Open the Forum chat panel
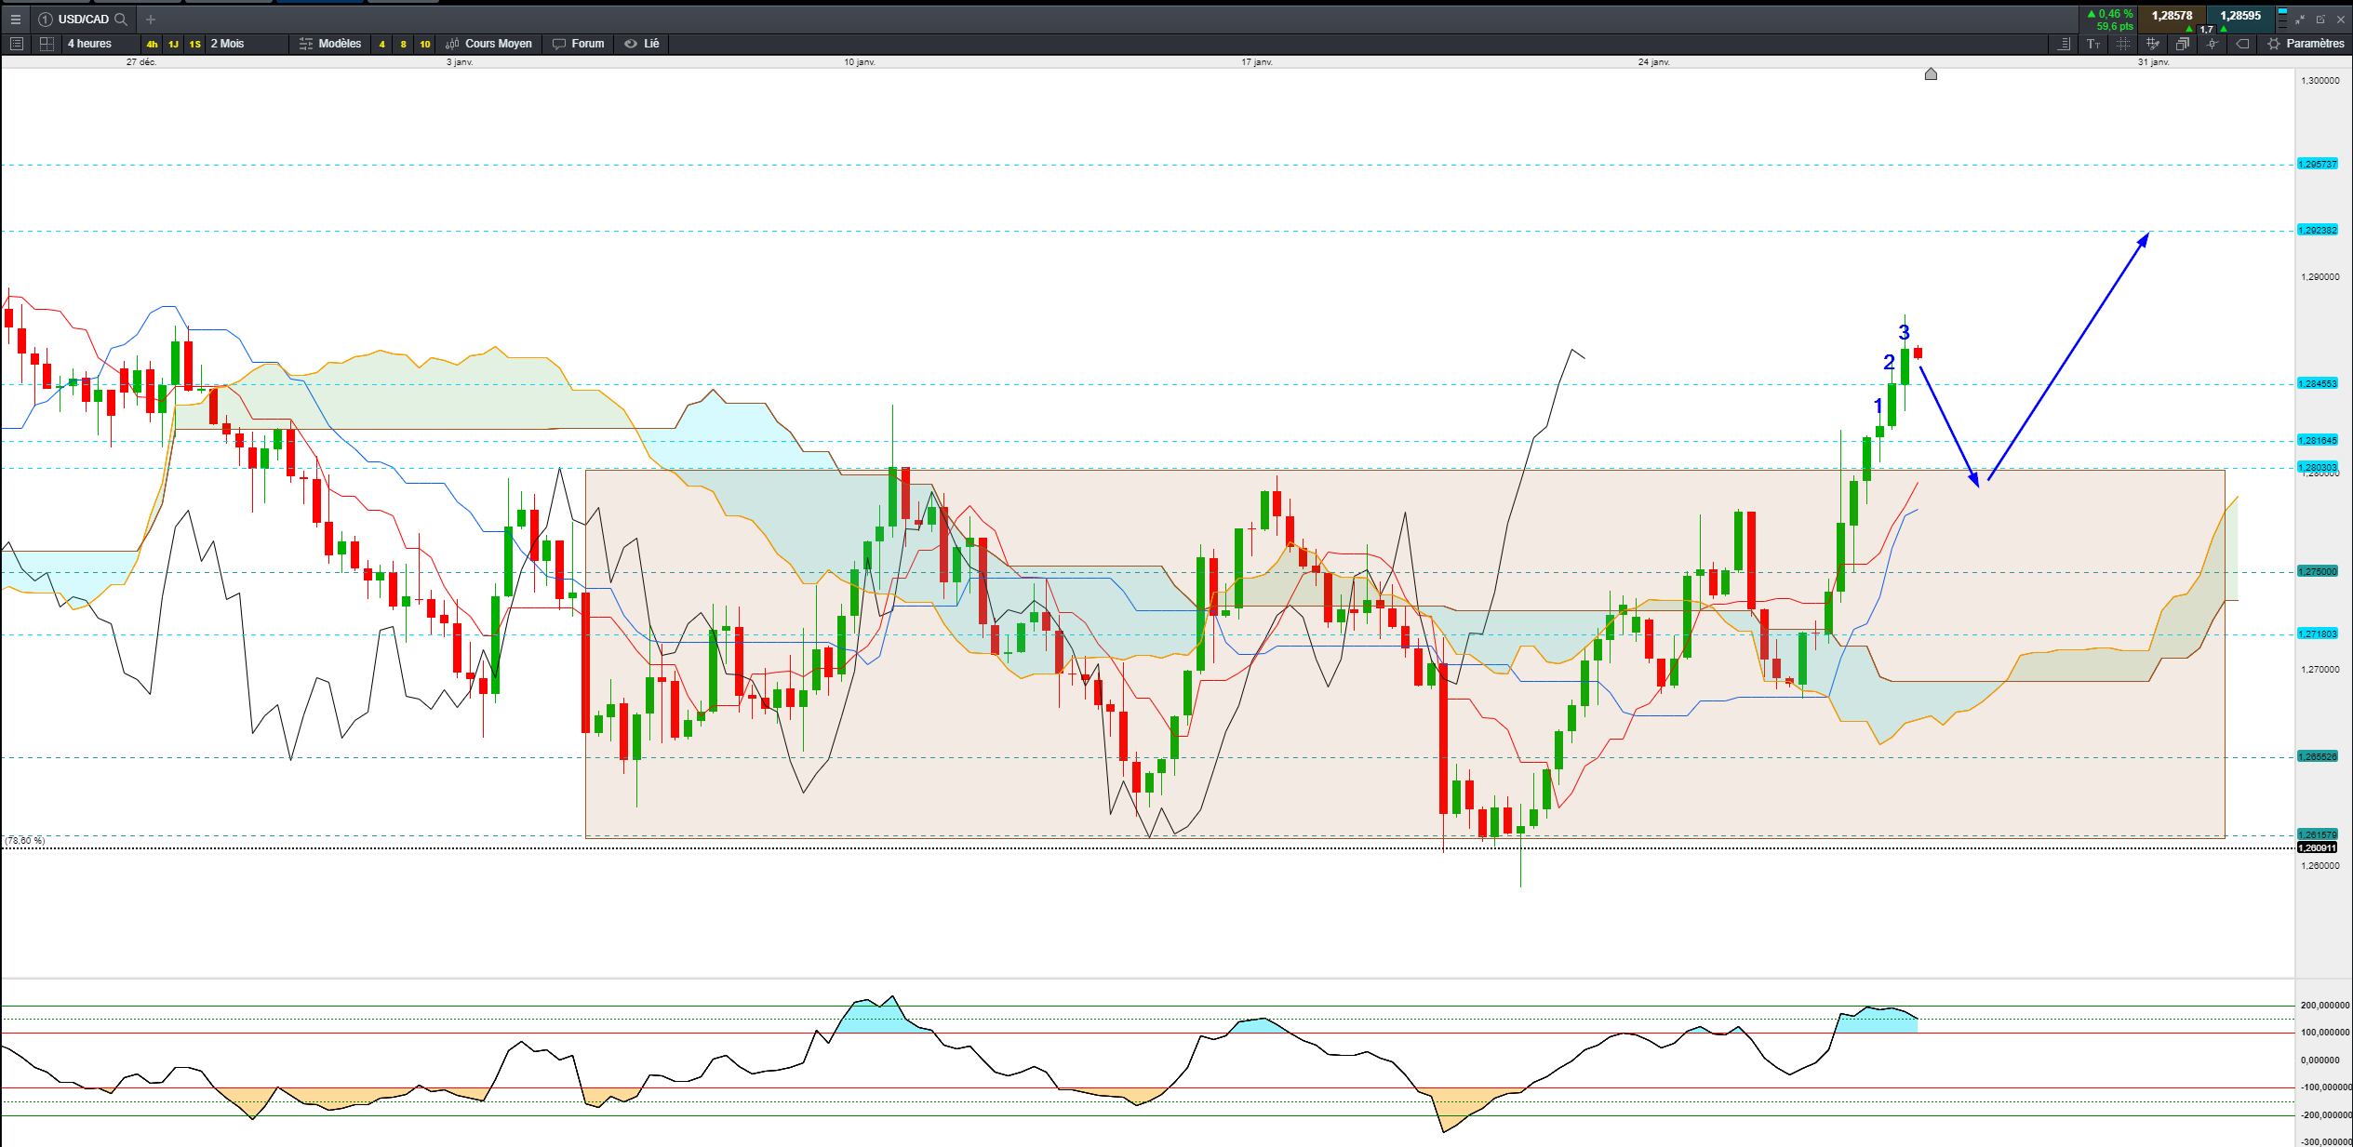The image size is (2353, 1147). coord(579,44)
